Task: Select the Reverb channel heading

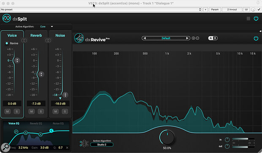Action: (x=36, y=35)
